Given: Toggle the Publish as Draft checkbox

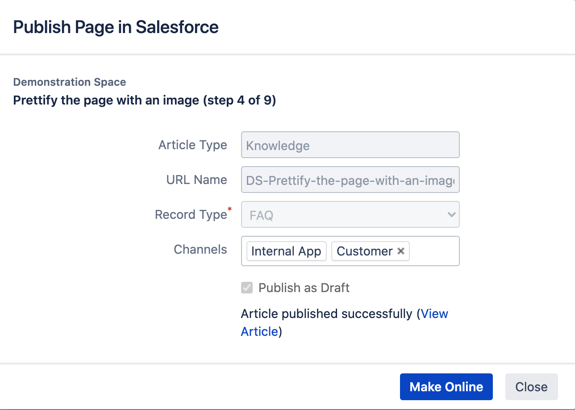Looking at the screenshot, I should [247, 288].
